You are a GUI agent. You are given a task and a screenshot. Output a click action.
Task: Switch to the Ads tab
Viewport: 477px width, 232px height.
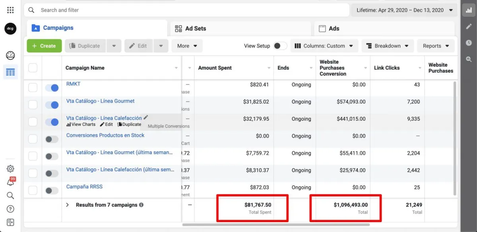pyautogui.click(x=334, y=29)
